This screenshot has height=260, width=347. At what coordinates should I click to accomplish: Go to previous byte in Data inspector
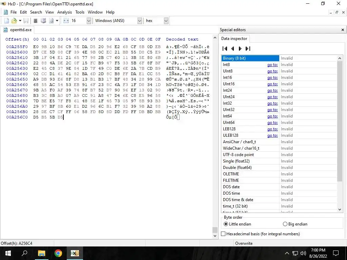(232, 49)
